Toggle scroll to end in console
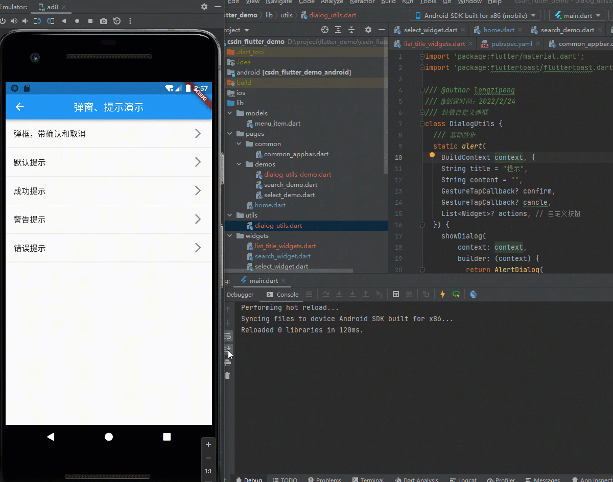 click(x=227, y=349)
